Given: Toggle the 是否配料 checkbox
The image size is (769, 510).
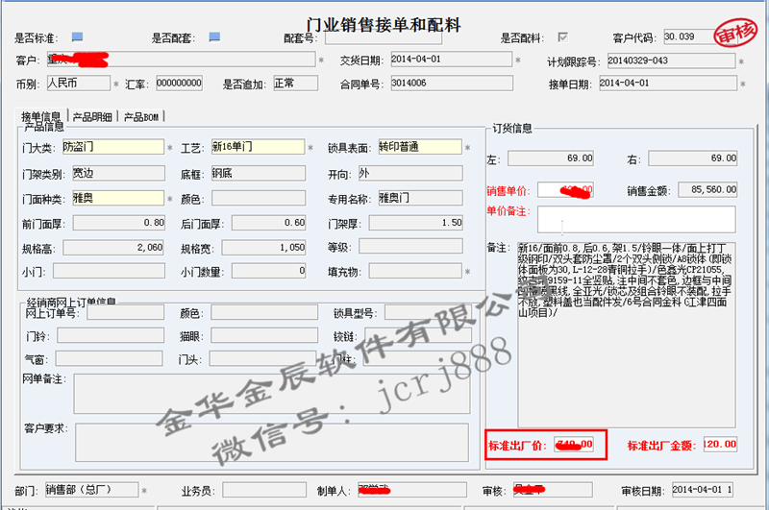Looking at the screenshot, I should (563, 37).
